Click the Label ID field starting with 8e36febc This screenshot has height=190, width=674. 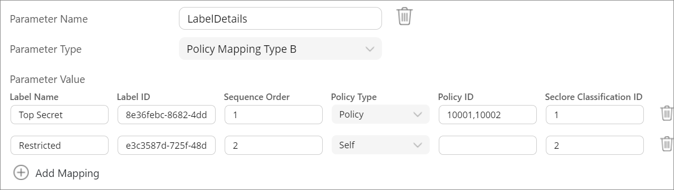[x=166, y=115]
